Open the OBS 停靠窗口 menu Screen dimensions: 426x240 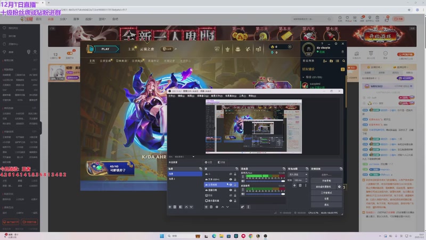202,96
